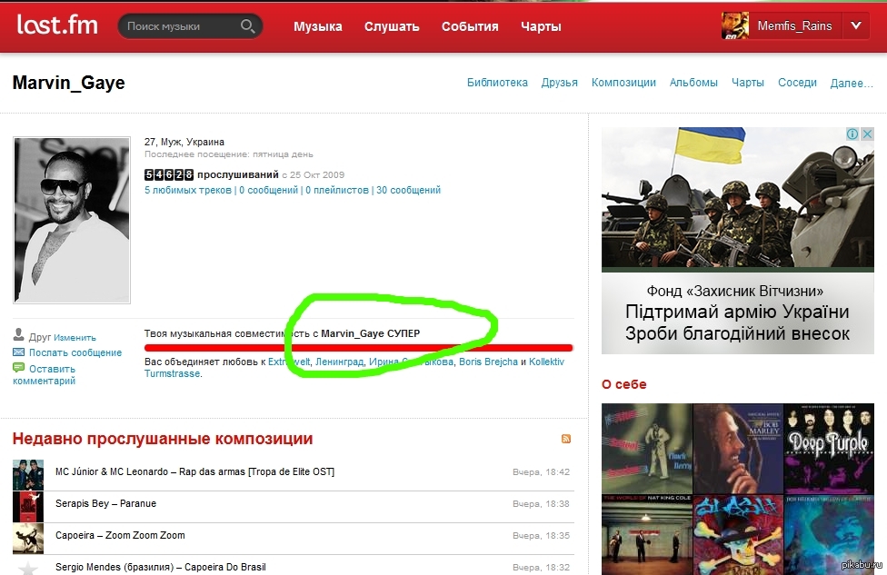Click the Memfis_Rains avatar in the header
This screenshot has height=575, width=887.
click(735, 26)
